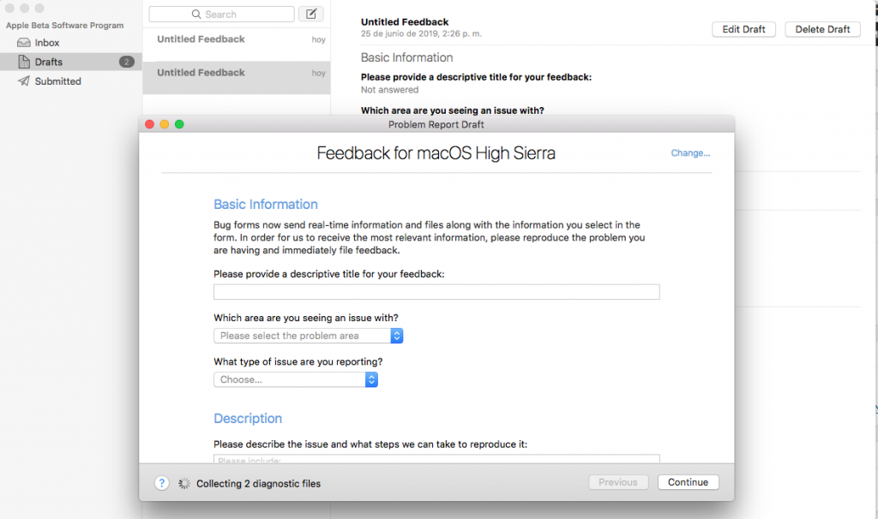Click the descriptive title text field

coord(436,292)
